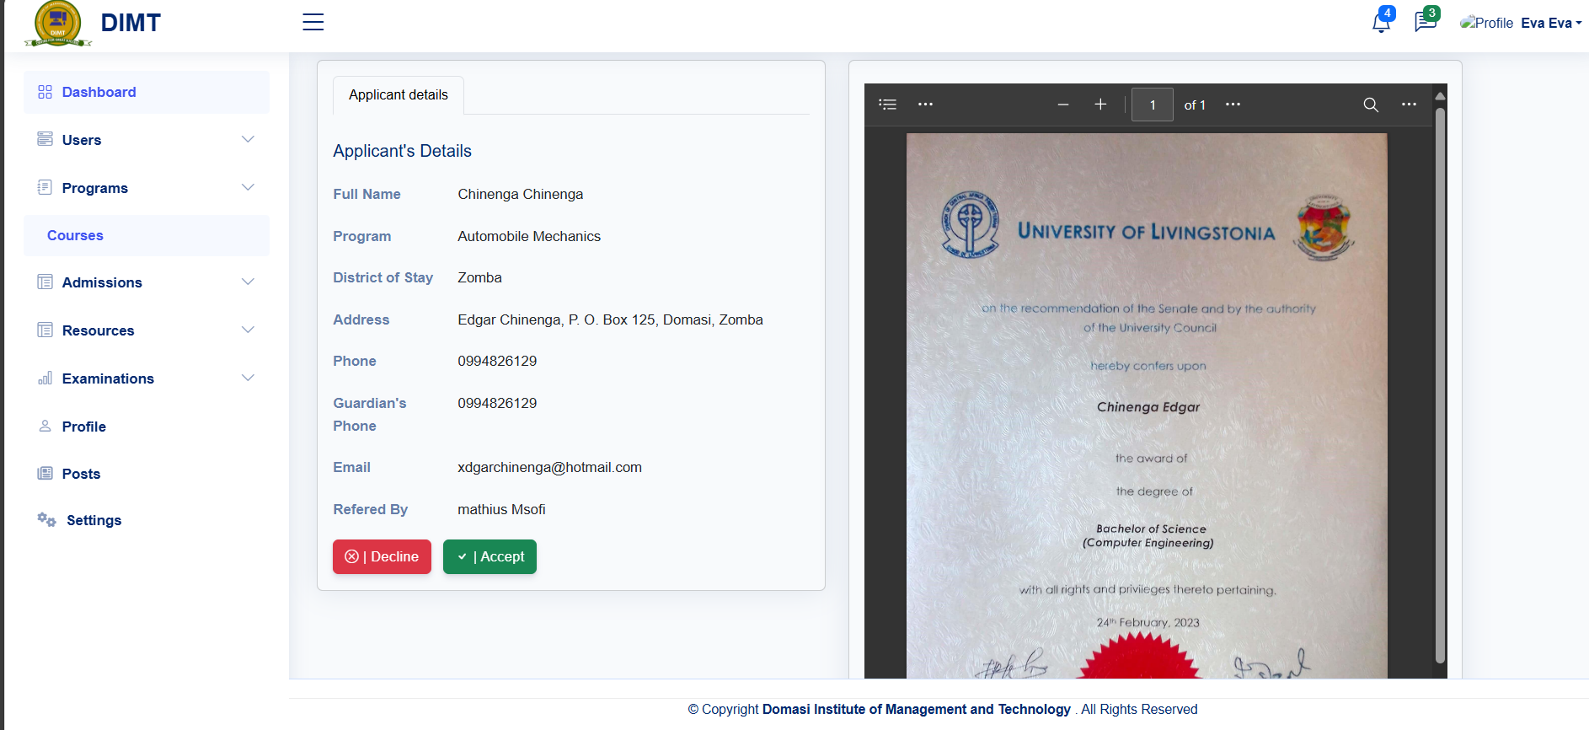Screen dimensions: 1589x730
Task: Click the Settings gears icon
Action: (x=46, y=519)
